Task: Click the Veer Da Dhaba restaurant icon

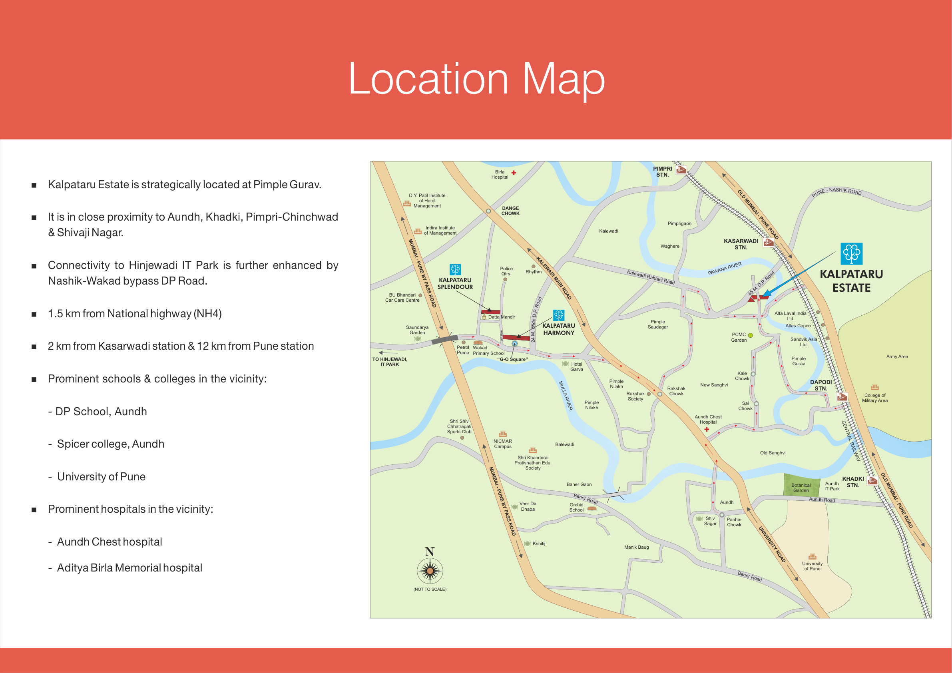Action: [514, 506]
